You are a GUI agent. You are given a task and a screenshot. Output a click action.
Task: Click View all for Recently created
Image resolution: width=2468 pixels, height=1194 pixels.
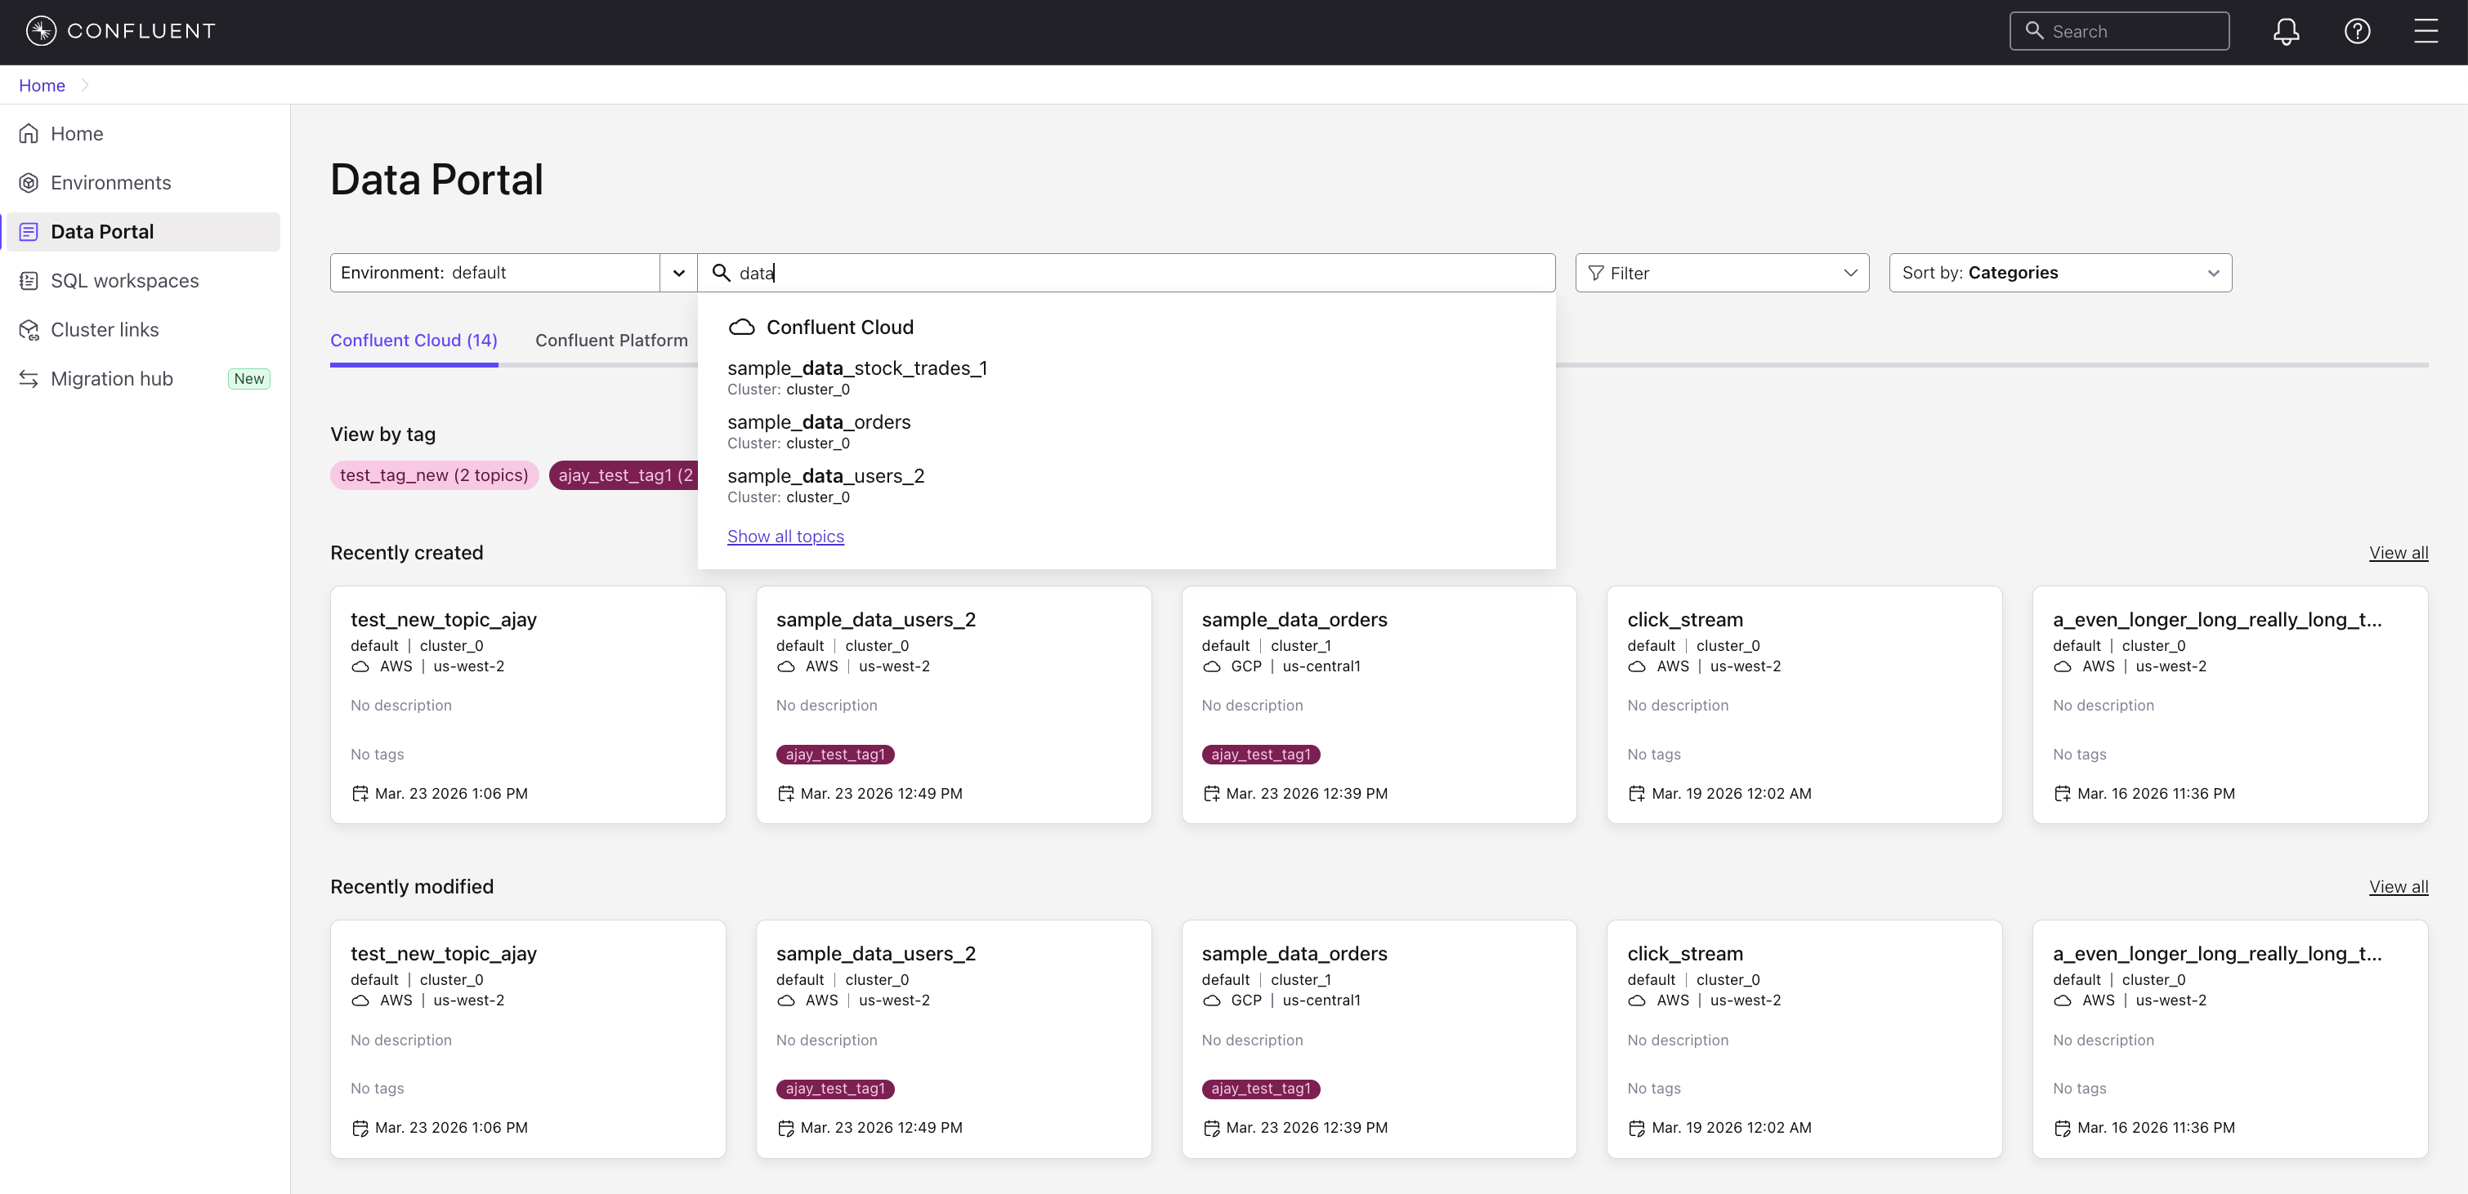click(x=2397, y=554)
